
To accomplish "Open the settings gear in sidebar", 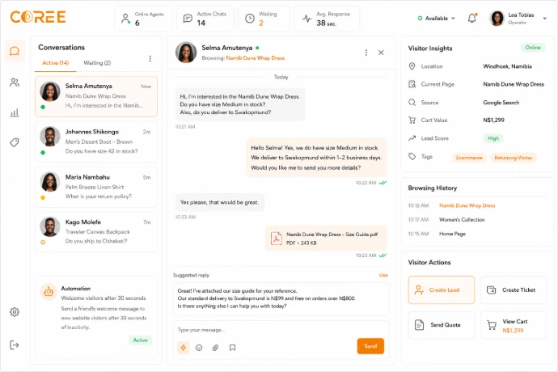I will pos(15,312).
